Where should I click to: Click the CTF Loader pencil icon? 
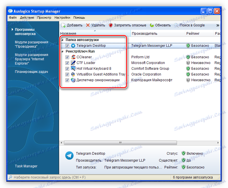[73, 63]
